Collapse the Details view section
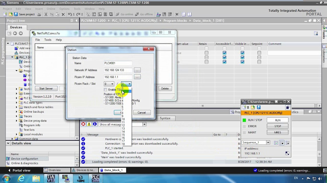The width and height of the screenshot is (327, 183). click(8, 143)
